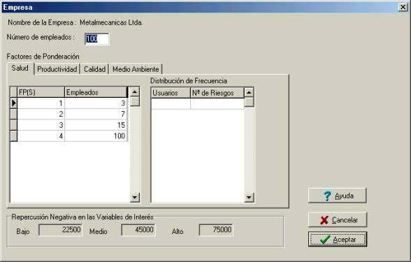This screenshot has width=411, height=262.
Task: Close the Empresa dialog window
Action: 403,7
